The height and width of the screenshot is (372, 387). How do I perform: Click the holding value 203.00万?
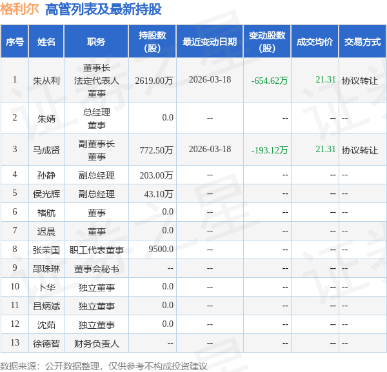156,175
